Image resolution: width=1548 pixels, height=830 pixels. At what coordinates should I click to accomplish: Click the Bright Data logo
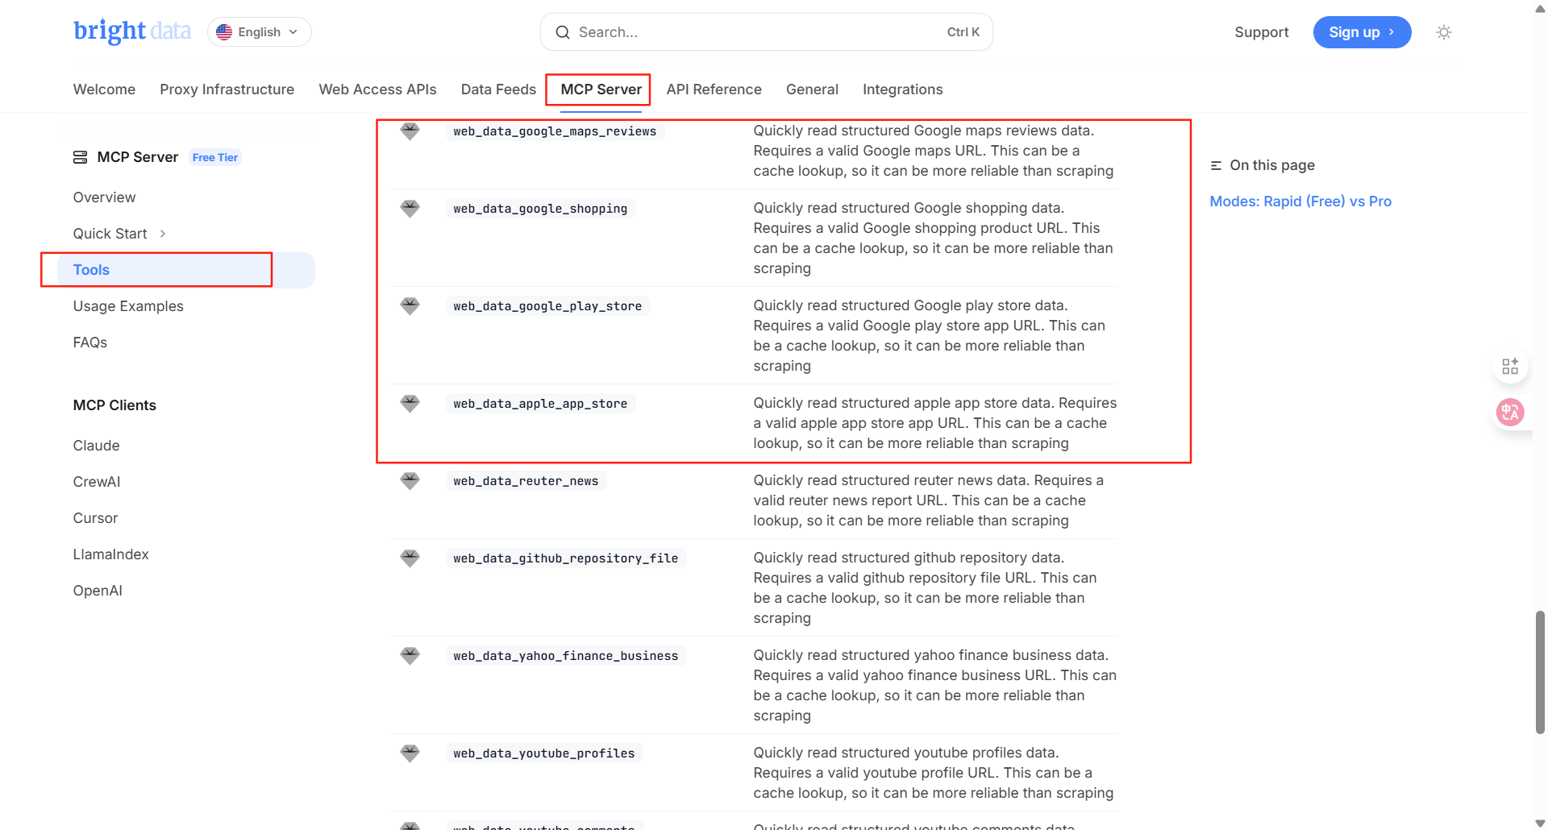pos(132,31)
